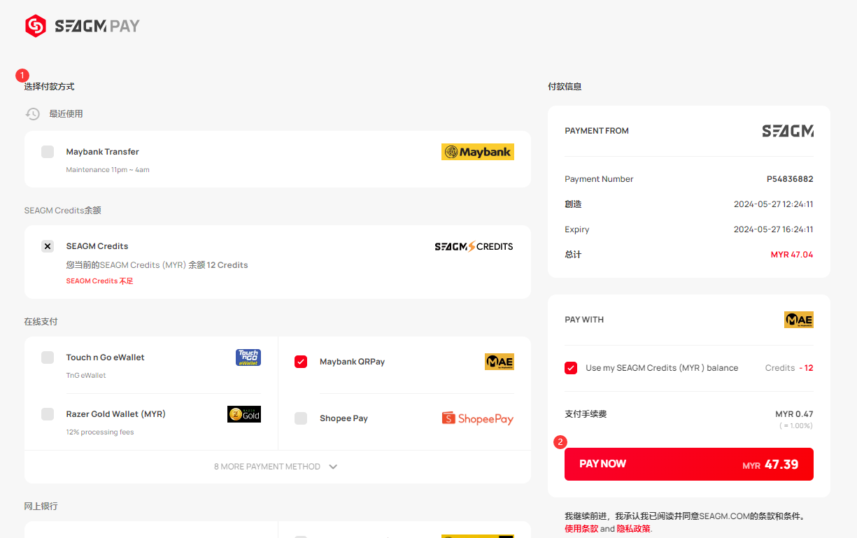Screen dimensions: 857x538
Task: Click payment number P54836882
Action: (790, 179)
